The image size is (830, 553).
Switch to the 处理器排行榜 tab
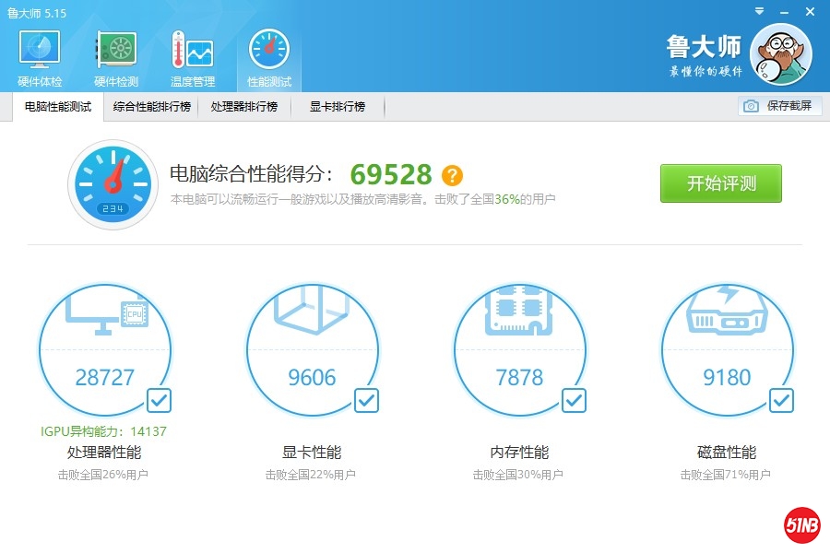(x=244, y=107)
